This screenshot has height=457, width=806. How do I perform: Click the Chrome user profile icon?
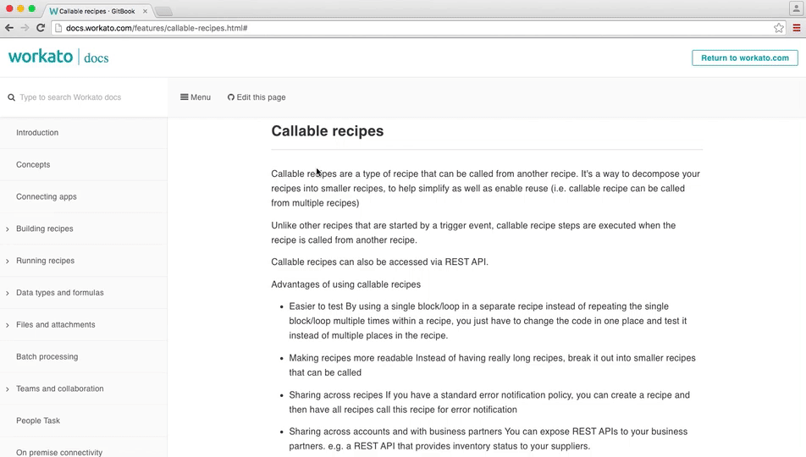coord(796,8)
